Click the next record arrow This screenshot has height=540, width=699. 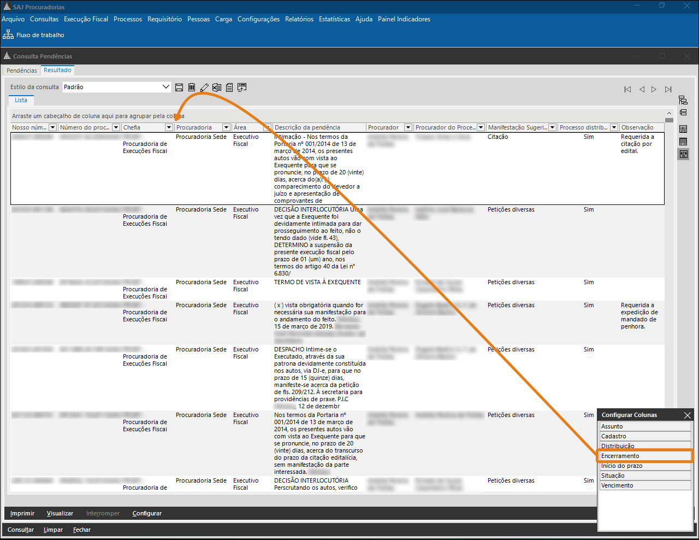654,90
